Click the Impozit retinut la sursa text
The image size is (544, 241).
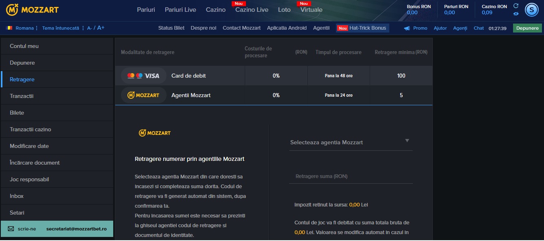pos(331,205)
